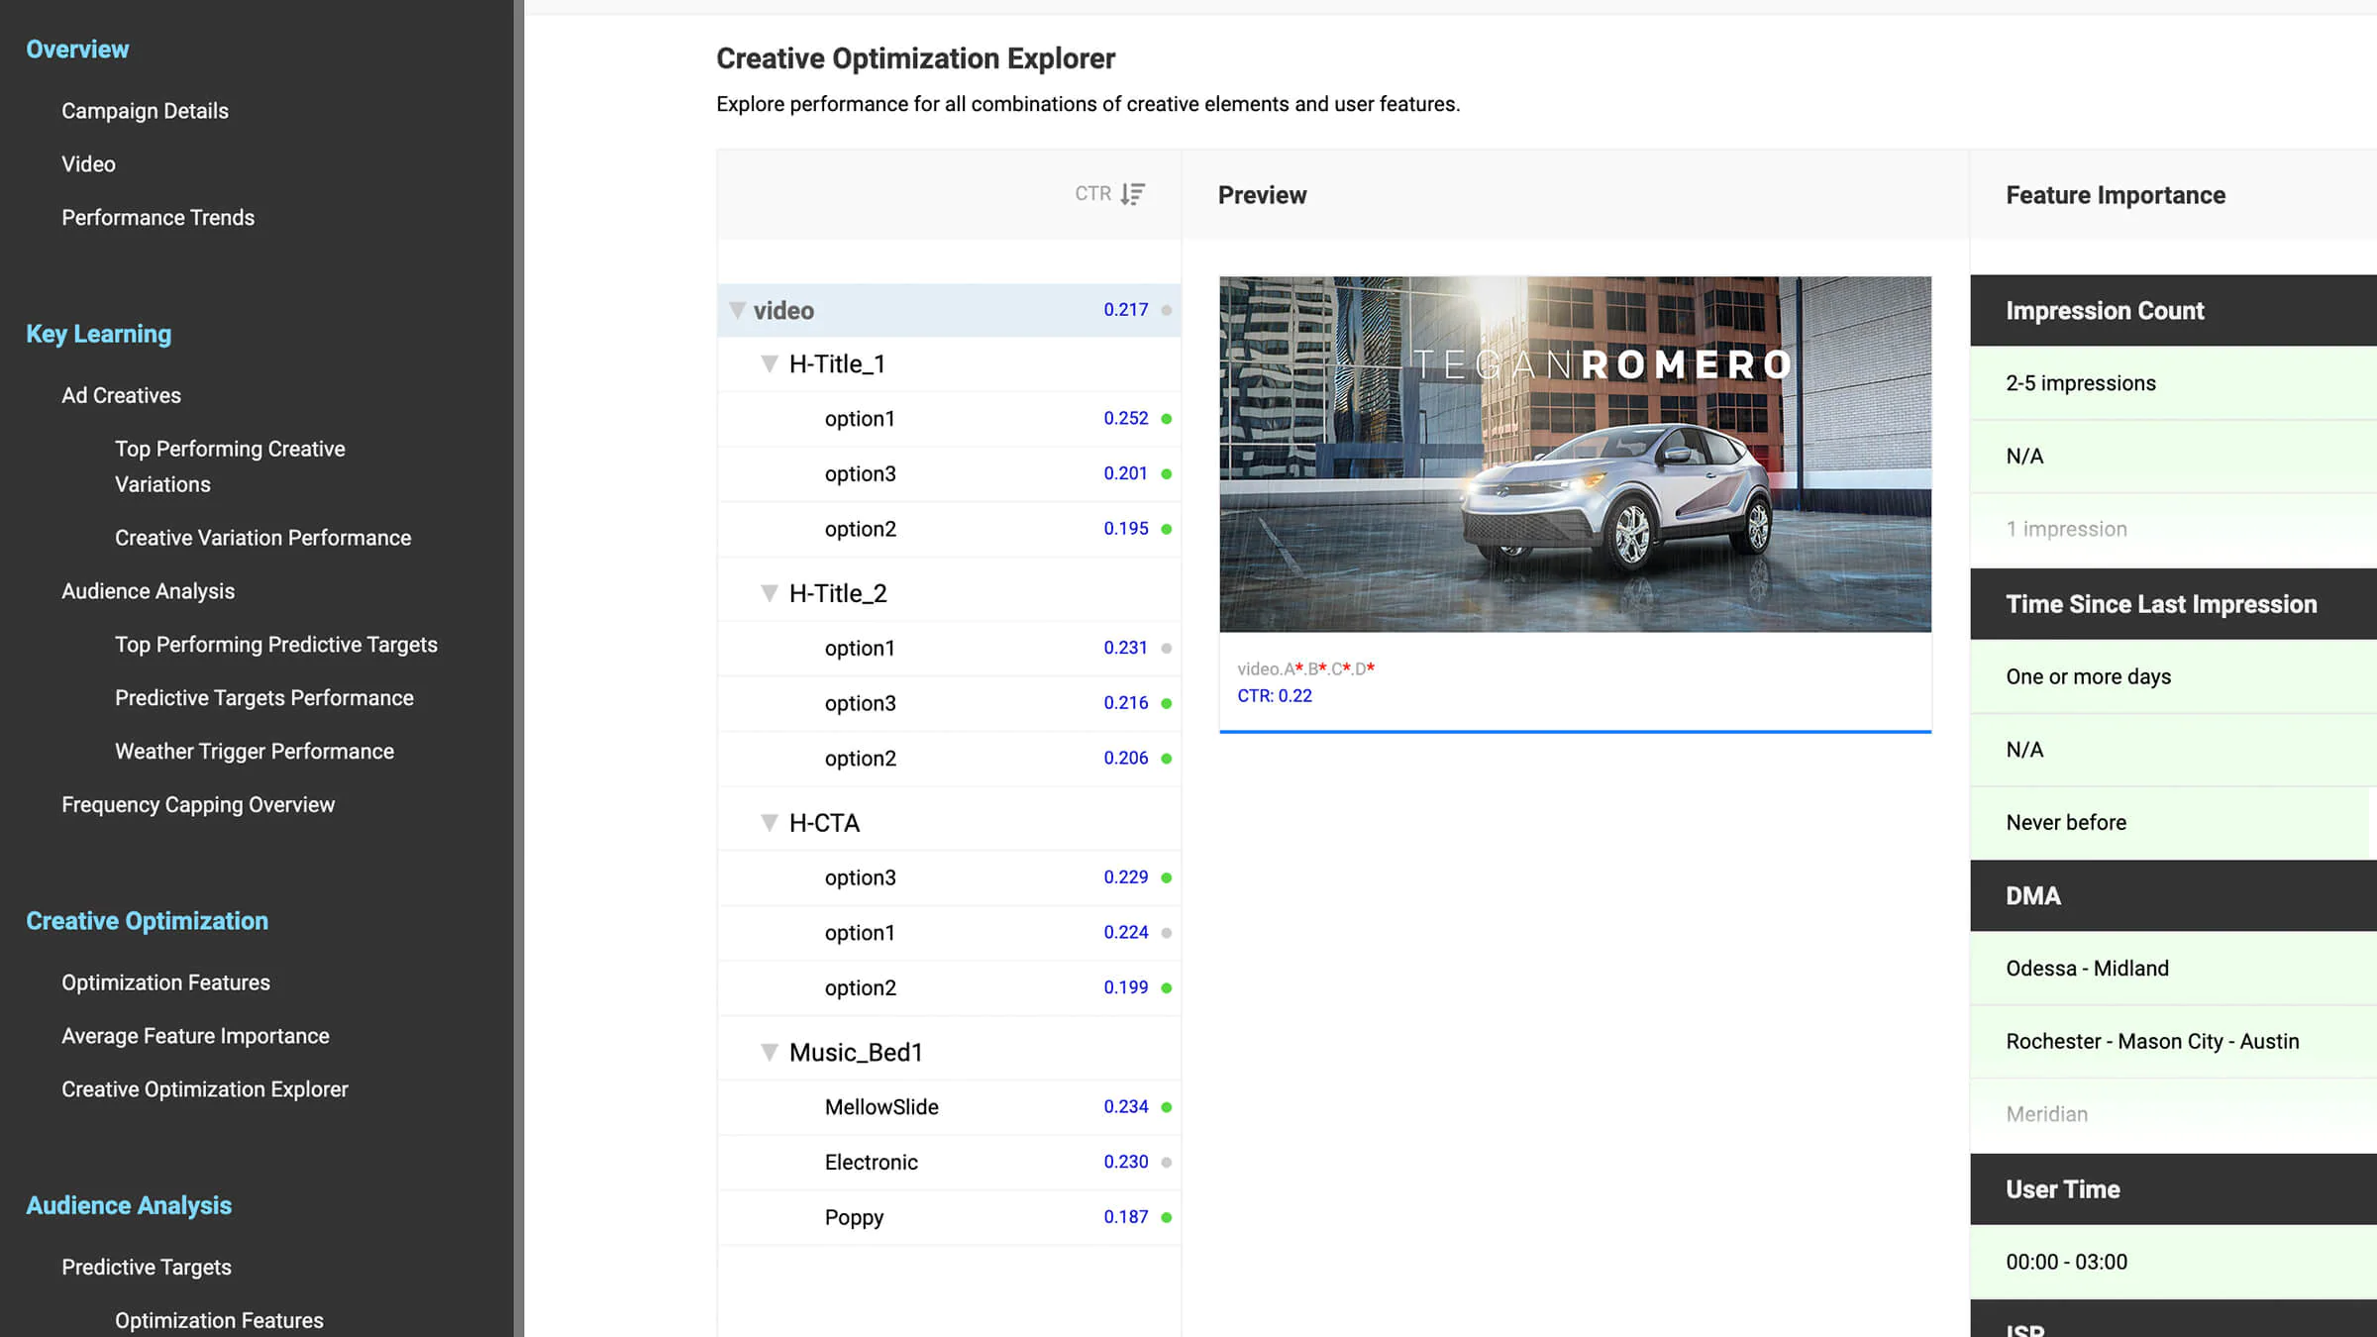
Task: Click the gray dot beside option1 under H-Title_2
Action: [1169, 648]
